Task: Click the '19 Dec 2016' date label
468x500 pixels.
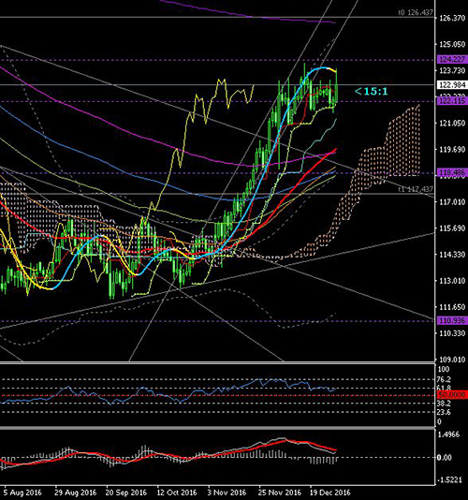Action: (330, 493)
